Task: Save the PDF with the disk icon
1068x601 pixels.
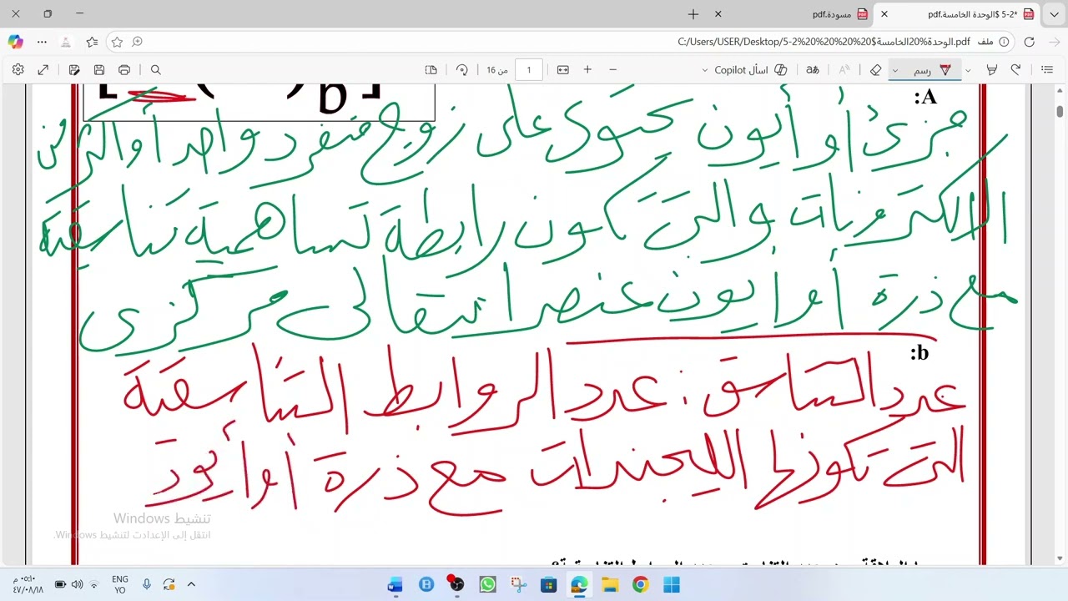Action: click(x=99, y=70)
